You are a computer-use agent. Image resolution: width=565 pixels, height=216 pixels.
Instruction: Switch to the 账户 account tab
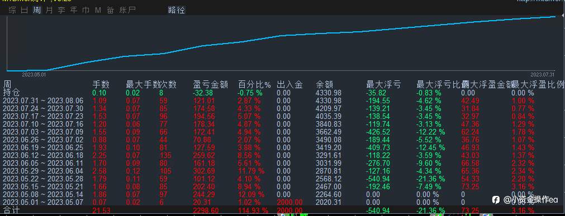click(x=127, y=10)
